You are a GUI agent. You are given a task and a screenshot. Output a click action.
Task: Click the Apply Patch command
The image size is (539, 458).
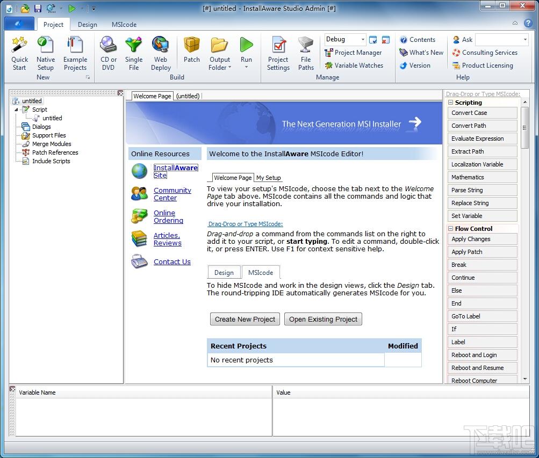point(482,252)
